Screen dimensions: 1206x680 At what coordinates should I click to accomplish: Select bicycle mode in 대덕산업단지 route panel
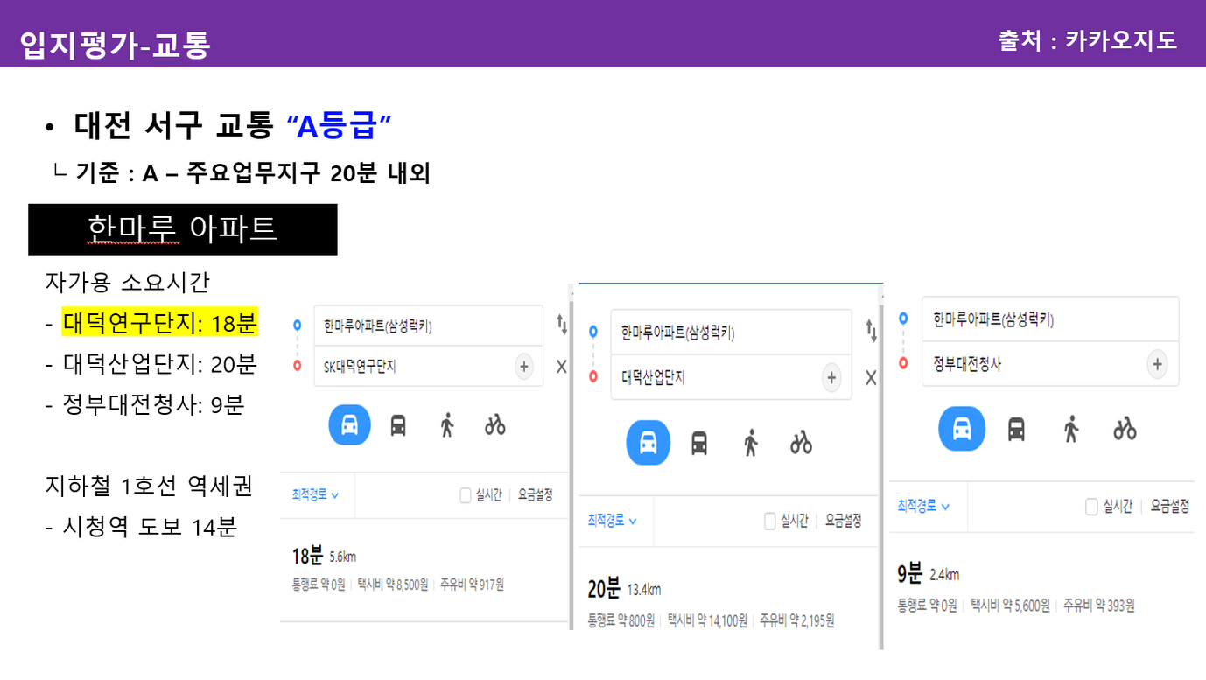click(x=801, y=443)
